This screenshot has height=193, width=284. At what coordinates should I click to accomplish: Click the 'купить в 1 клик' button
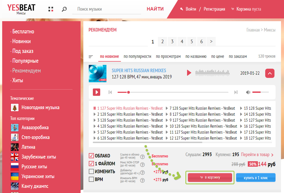click(256, 178)
